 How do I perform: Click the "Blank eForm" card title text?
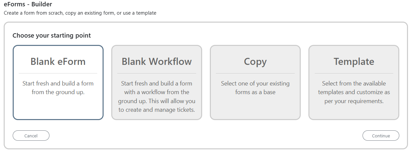click(x=58, y=62)
